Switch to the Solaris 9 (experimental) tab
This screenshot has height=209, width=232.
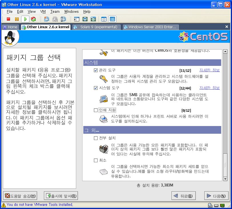point(96,27)
